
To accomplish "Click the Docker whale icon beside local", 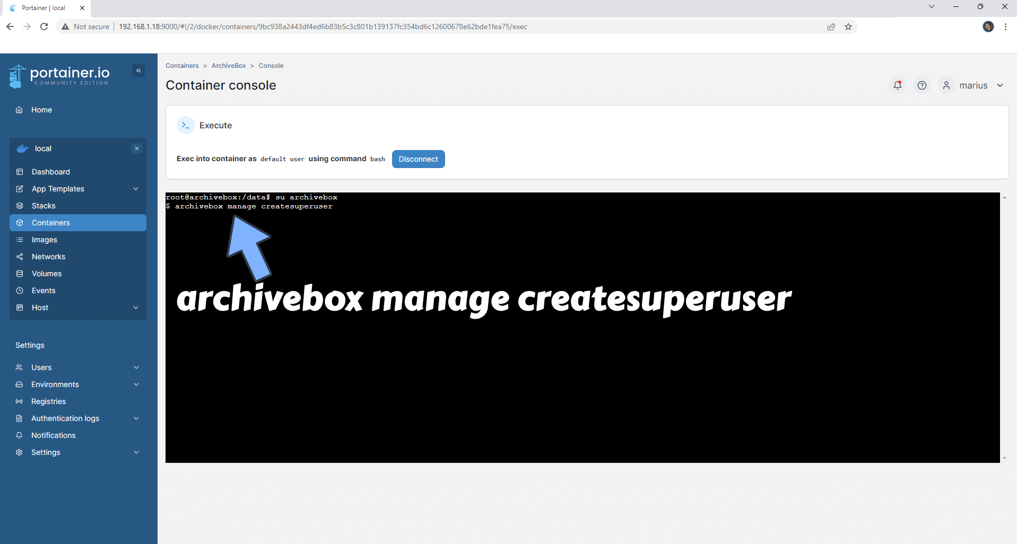I will coord(22,148).
